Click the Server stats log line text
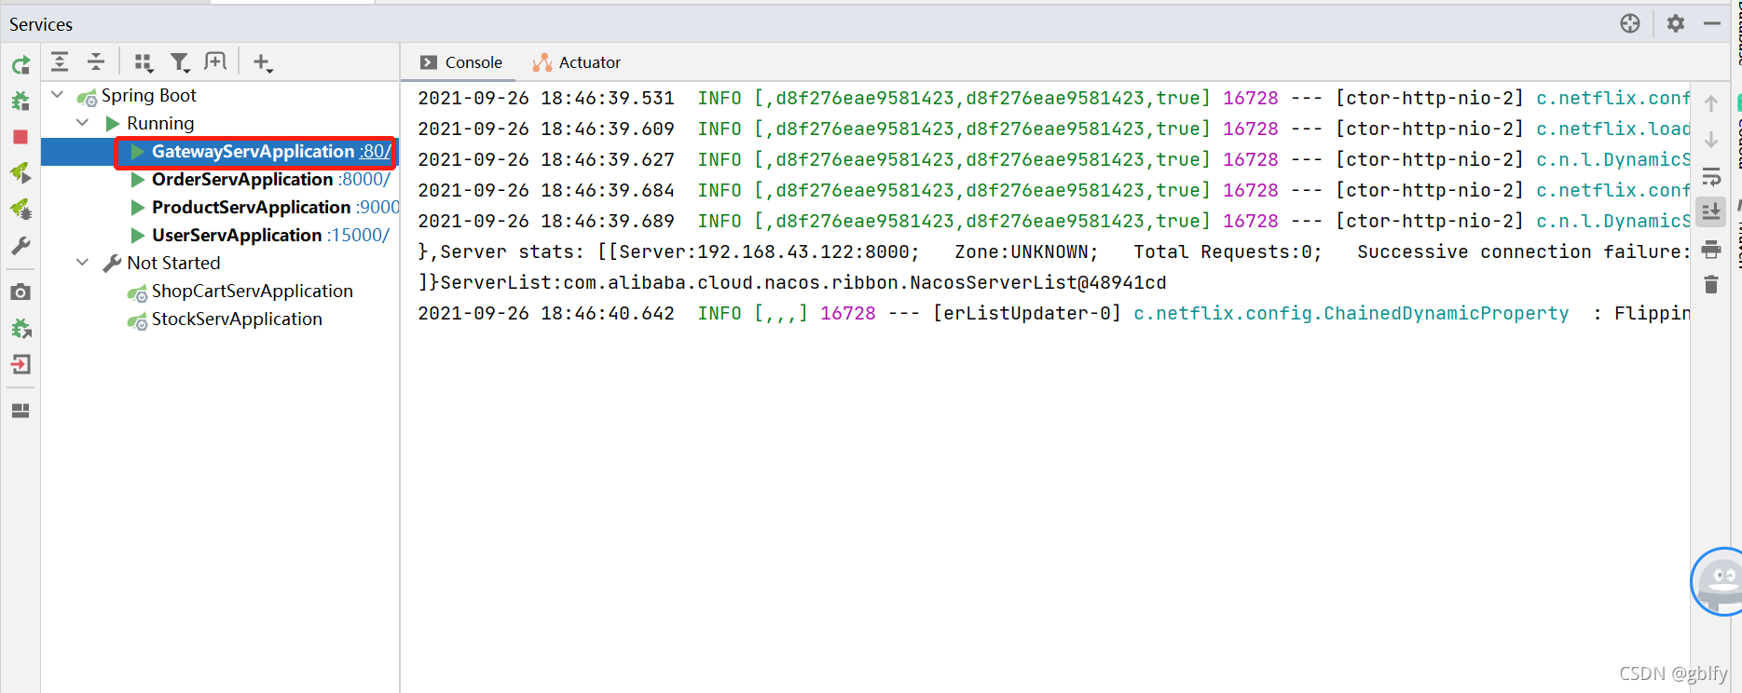Viewport: 1742px width, 693px height. [x=1053, y=251]
